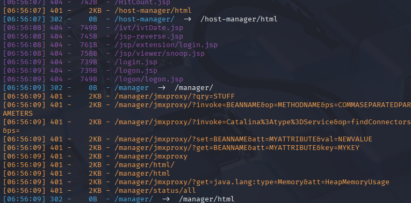Click the /jsp/viewer/snoop.jsp path
Viewport: 411px width, 203px height.
[x=160, y=54]
